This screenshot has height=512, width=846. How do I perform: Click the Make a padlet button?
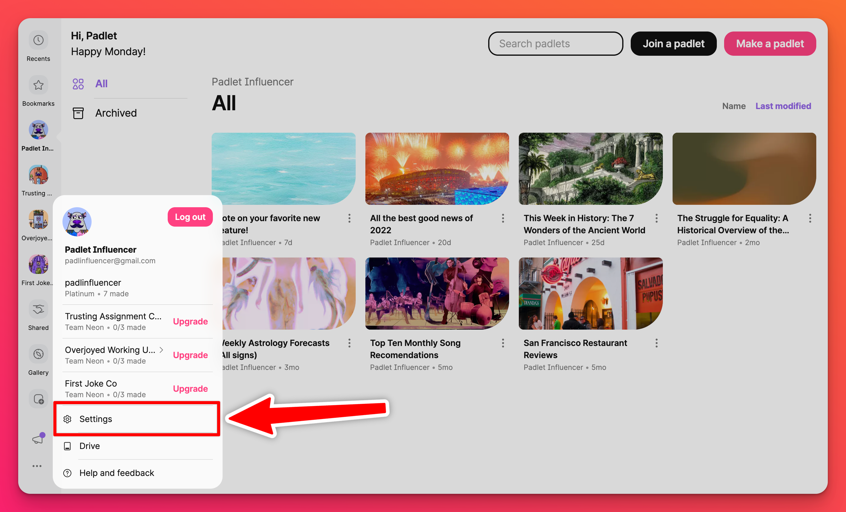tap(770, 43)
